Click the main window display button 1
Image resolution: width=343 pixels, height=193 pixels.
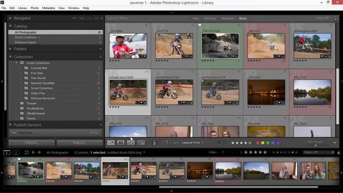pos(7,152)
